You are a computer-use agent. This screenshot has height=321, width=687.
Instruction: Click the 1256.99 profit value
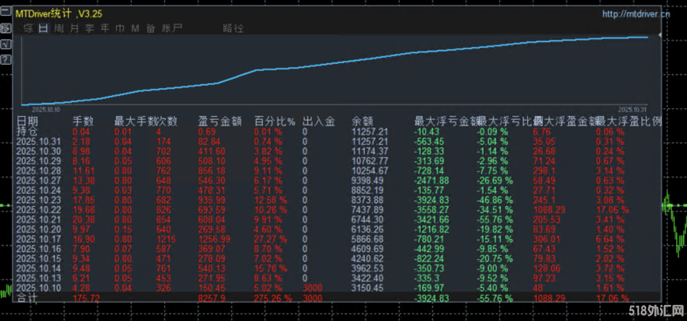point(214,239)
